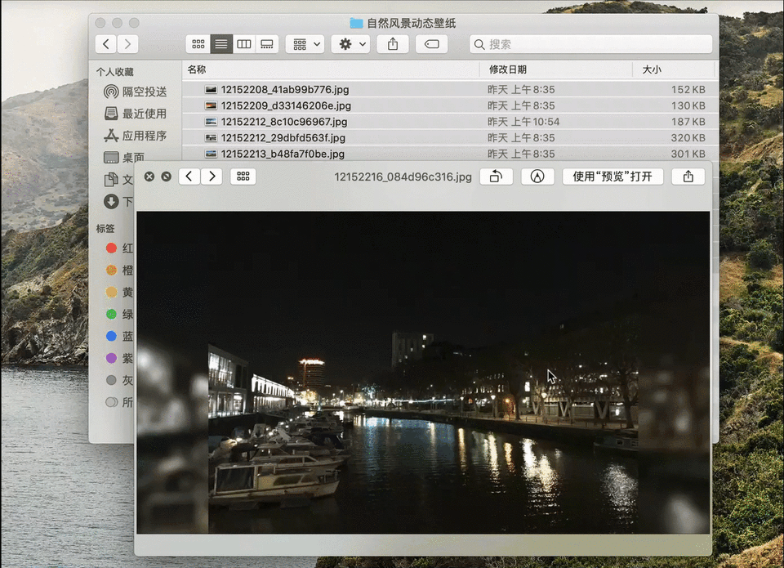Show Quick Look index sheet grid
The image size is (784, 568).
click(x=243, y=177)
